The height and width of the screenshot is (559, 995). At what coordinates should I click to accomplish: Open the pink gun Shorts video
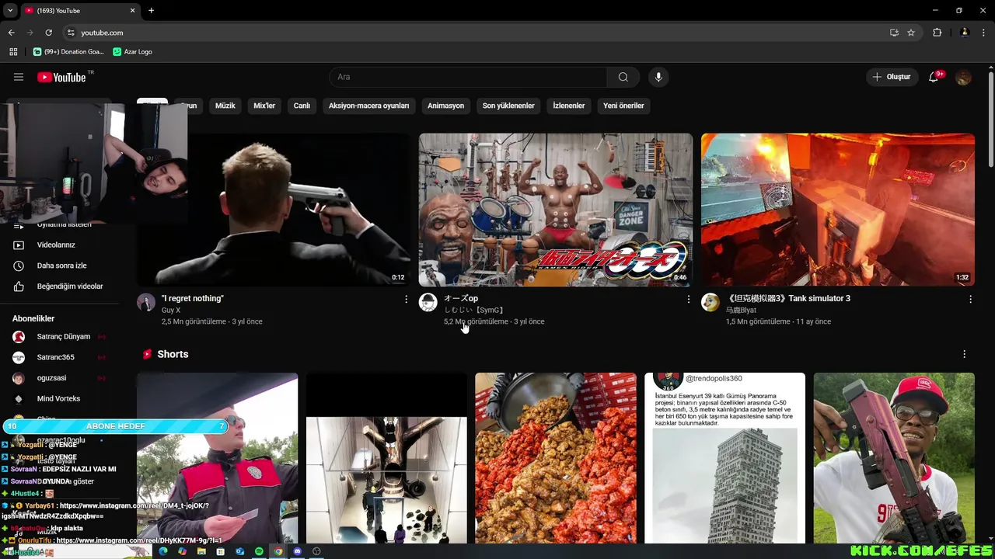point(894,458)
